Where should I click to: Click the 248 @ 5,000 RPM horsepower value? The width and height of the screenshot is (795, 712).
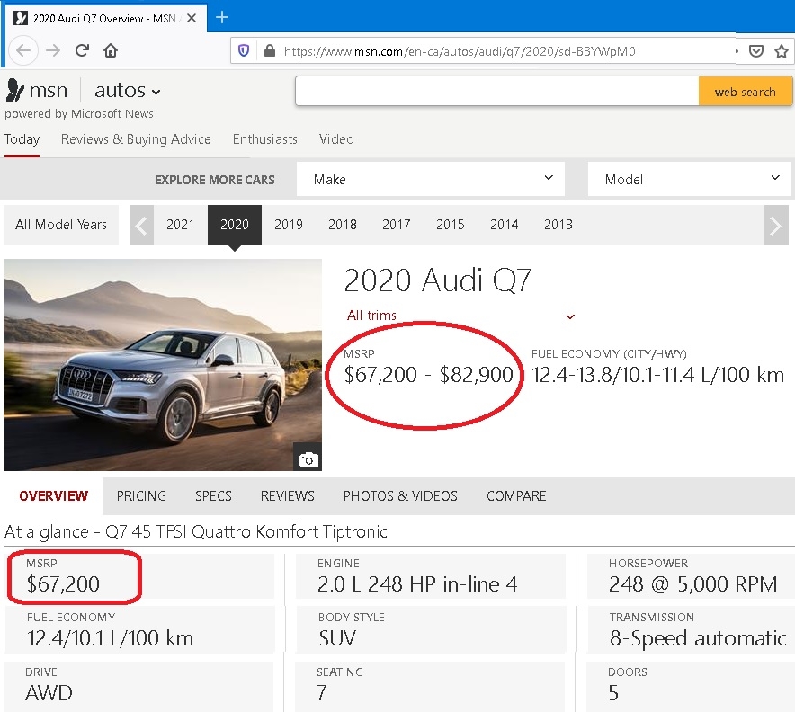(x=692, y=584)
